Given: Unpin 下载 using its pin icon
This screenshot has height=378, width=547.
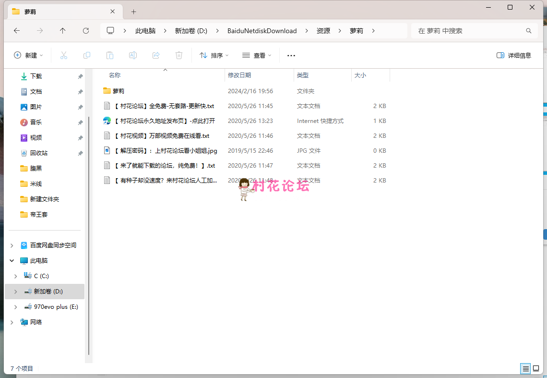Looking at the screenshot, I should (x=80, y=76).
